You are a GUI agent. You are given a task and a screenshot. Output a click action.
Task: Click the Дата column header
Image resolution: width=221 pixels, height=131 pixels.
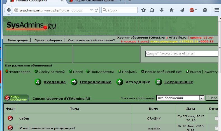click(x=191, y=109)
